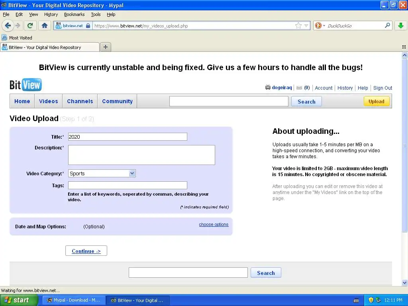This screenshot has width=408, height=306.
Task: Click the network connection tray icon
Action: pos(379,300)
